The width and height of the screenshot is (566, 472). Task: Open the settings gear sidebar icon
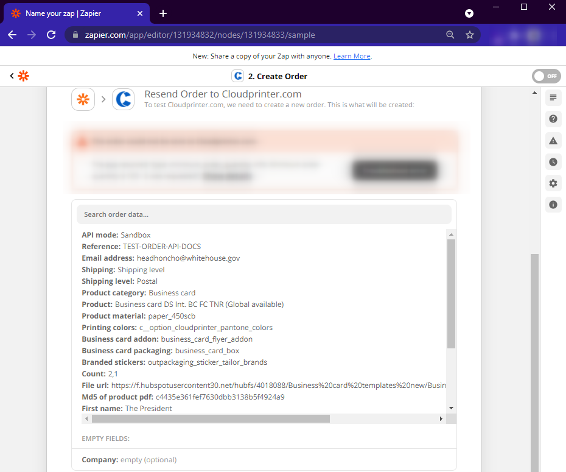(553, 183)
